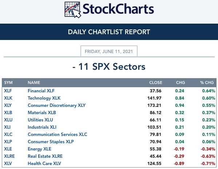Select the Communication Services XLC link
Screen dimensions: 218x169
click(x=58, y=134)
